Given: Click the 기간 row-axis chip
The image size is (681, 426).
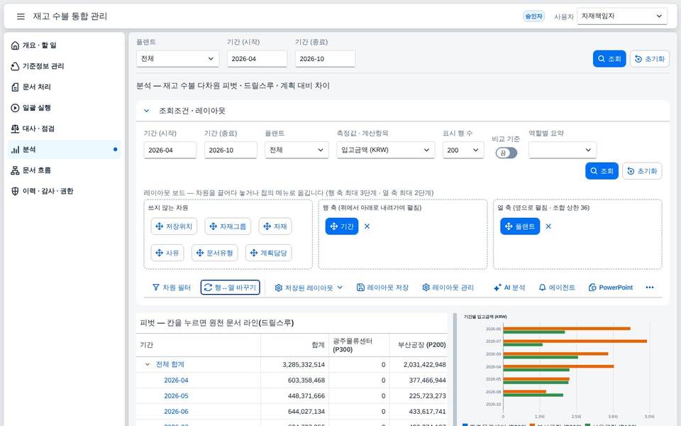Looking at the screenshot, I should click(x=342, y=226).
